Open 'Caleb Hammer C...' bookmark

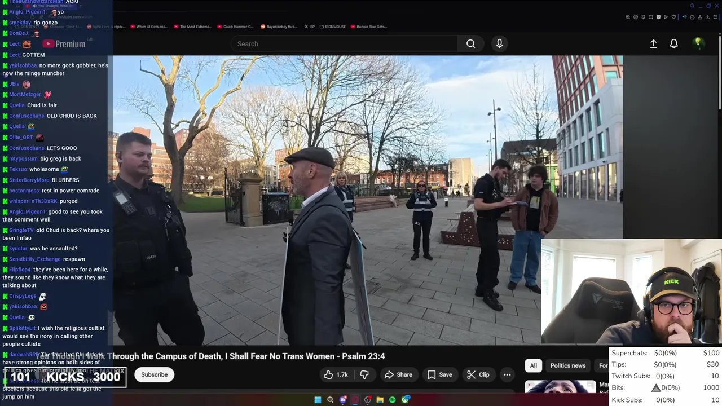tap(236, 27)
